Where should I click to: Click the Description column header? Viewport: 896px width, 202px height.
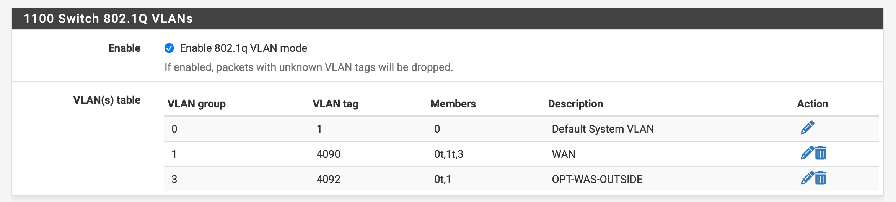coord(575,104)
